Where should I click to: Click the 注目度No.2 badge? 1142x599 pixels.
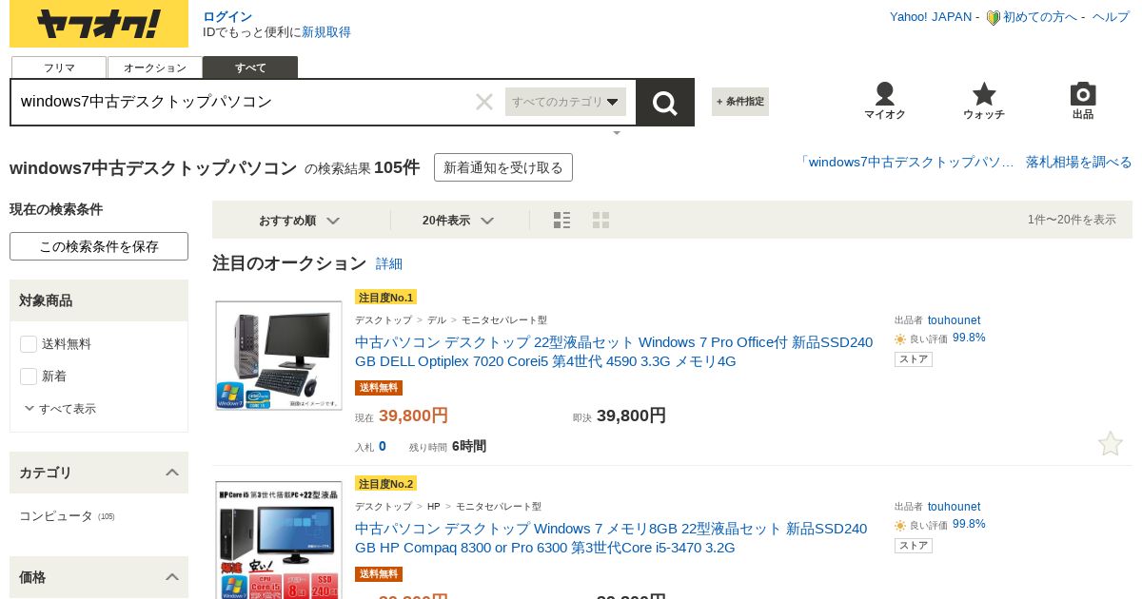385,483
